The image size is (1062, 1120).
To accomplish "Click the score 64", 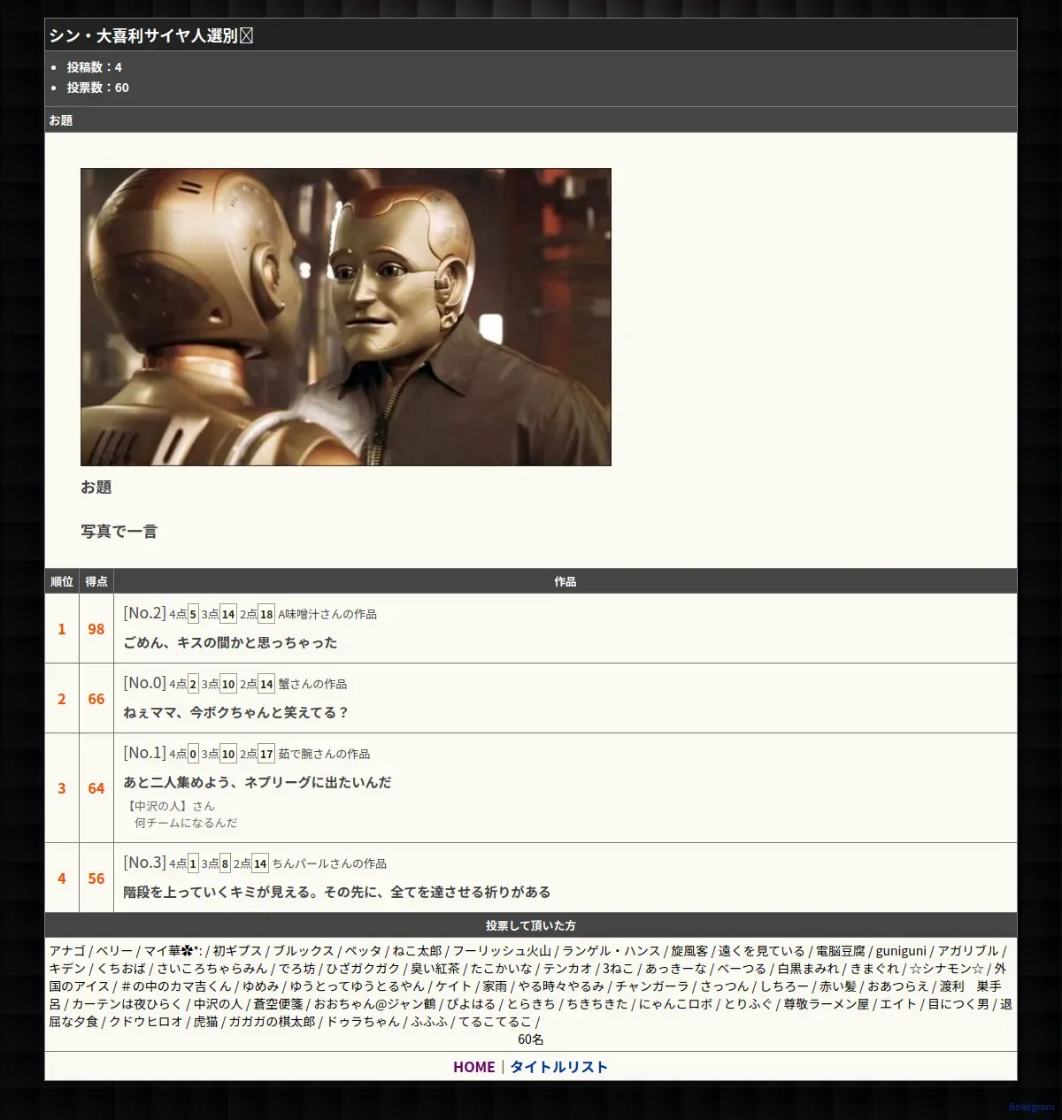I will [x=96, y=788].
